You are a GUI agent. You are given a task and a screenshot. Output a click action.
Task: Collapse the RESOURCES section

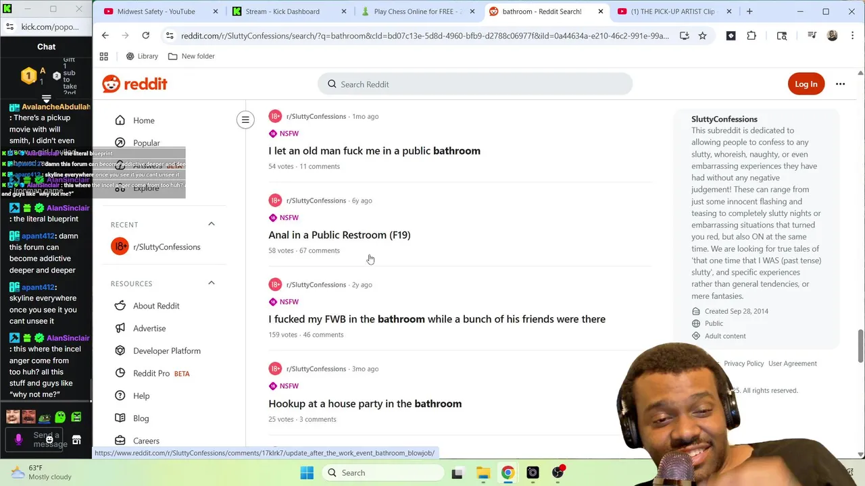pos(211,283)
